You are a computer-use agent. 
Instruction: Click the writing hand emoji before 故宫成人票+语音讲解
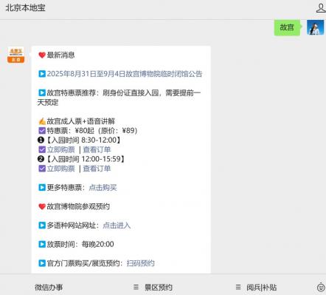tap(42, 121)
